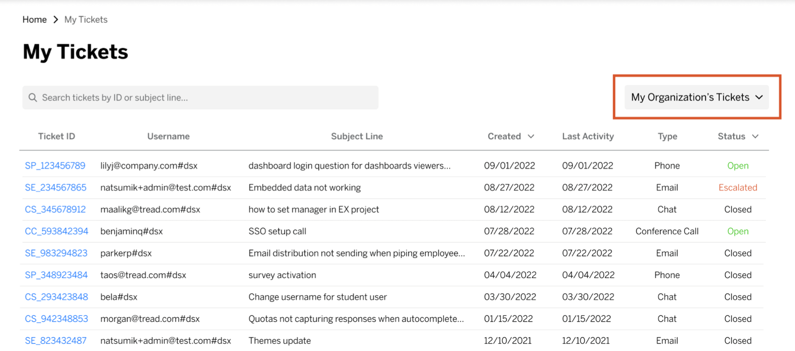Select username bela#dsx
Image resolution: width=795 pixels, height=351 pixels.
(119, 297)
